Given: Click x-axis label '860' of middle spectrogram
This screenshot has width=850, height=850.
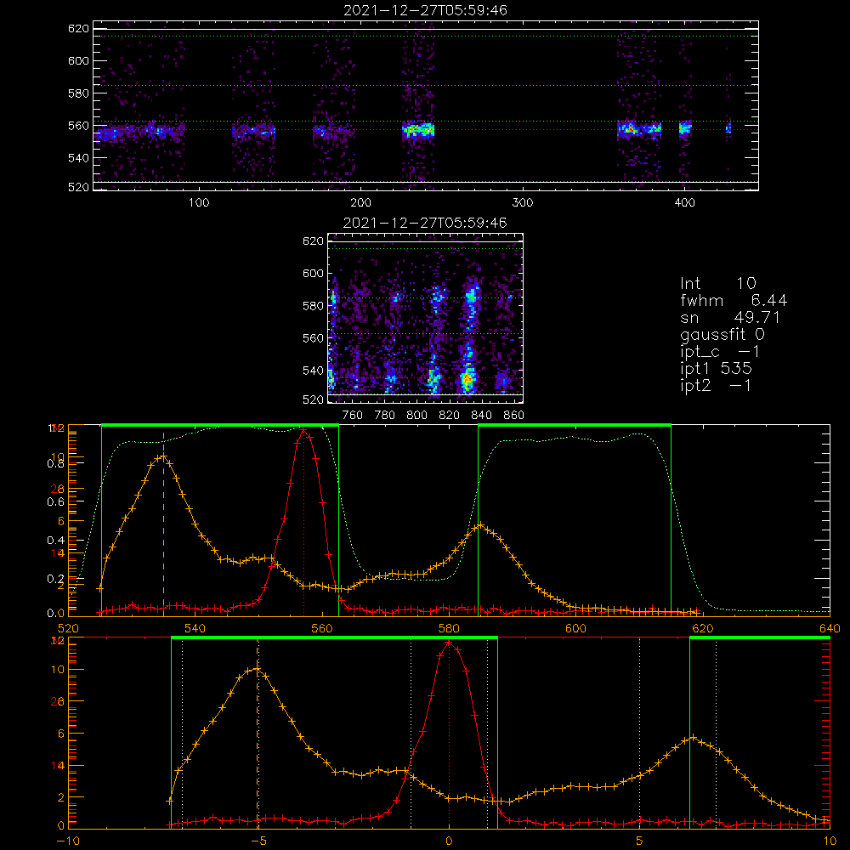Looking at the screenshot, I should coord(514,416).
